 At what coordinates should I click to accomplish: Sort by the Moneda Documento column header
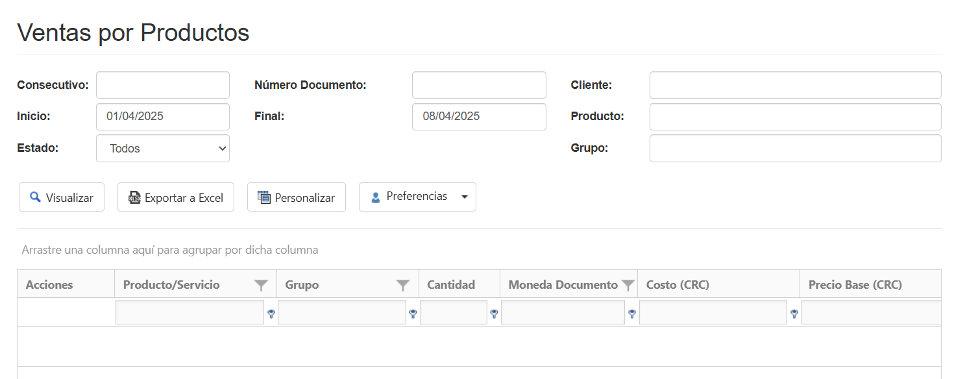[x=563, y=285]
